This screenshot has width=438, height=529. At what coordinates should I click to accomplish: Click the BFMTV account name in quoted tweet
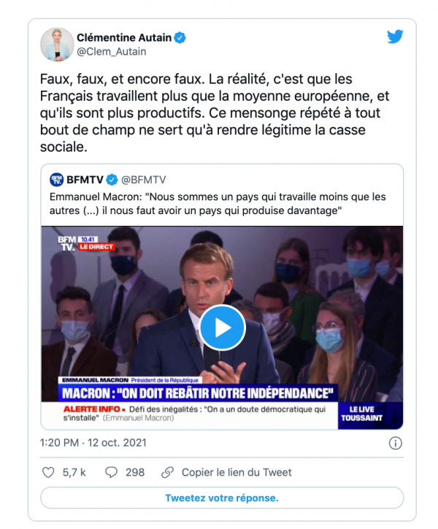(x=86, y=180)
